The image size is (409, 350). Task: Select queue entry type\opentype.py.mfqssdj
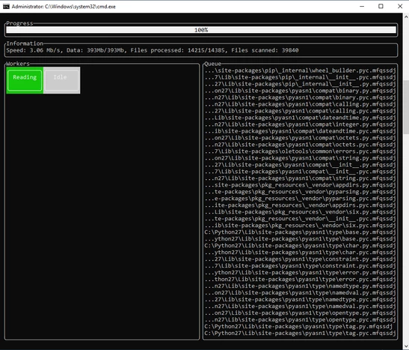pyautogui.click(x=300, y=313)
